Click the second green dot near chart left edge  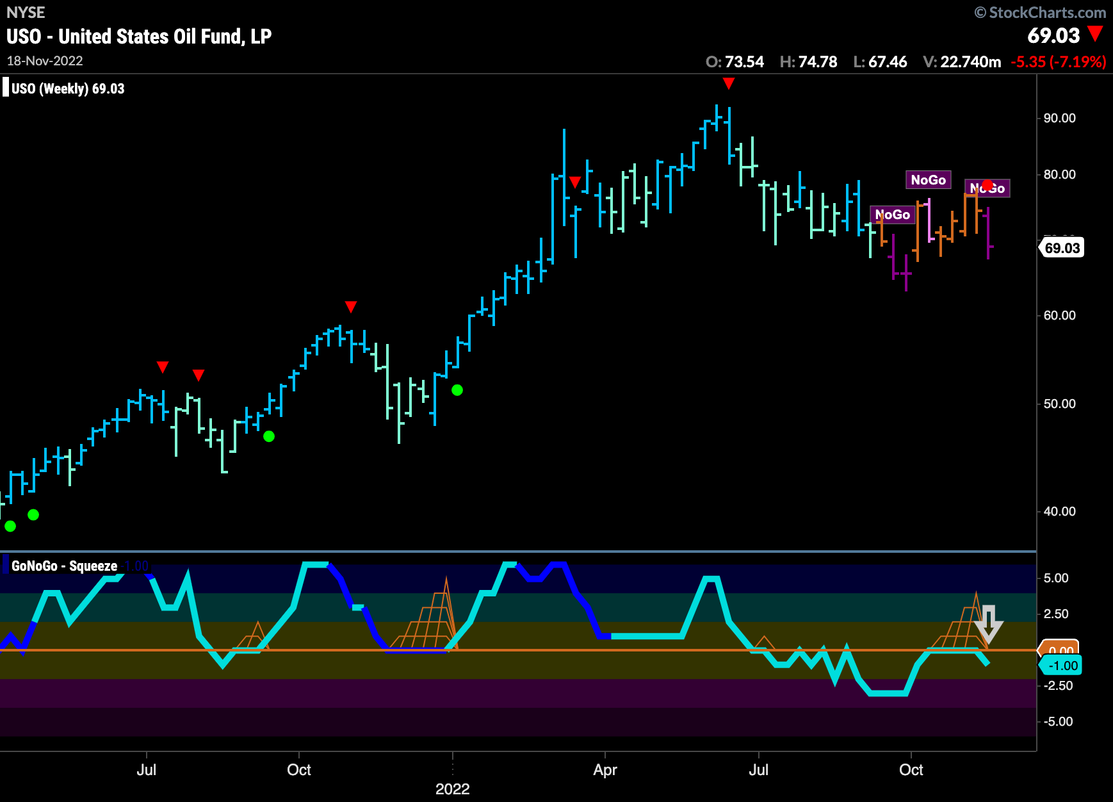(x=33, y=514)
